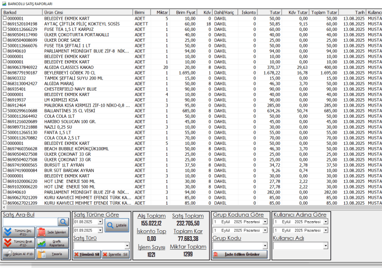The height and width of the screenshot is (268, 382).
Task: Click the NAZLI 0,25 SU row
Action: coord(191,127)
